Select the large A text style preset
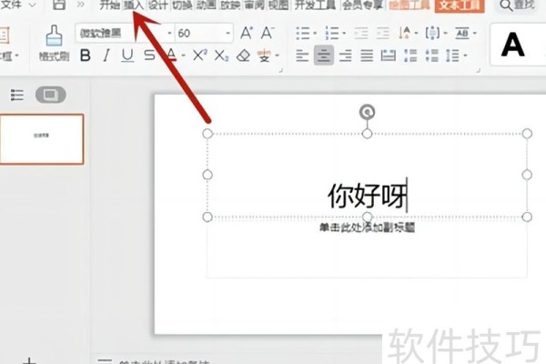 pos(513,45)
